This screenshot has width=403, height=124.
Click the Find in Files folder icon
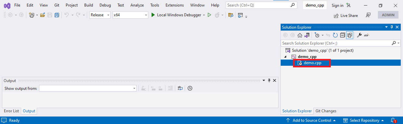pos(231,15)
